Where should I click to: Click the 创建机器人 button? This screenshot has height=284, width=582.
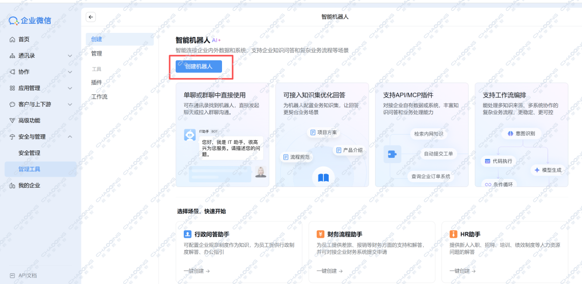199,66
